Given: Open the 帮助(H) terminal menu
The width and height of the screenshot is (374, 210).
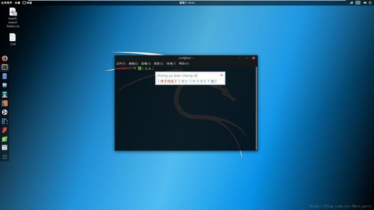Looking at the screenshot, I should tap(184, 64).
